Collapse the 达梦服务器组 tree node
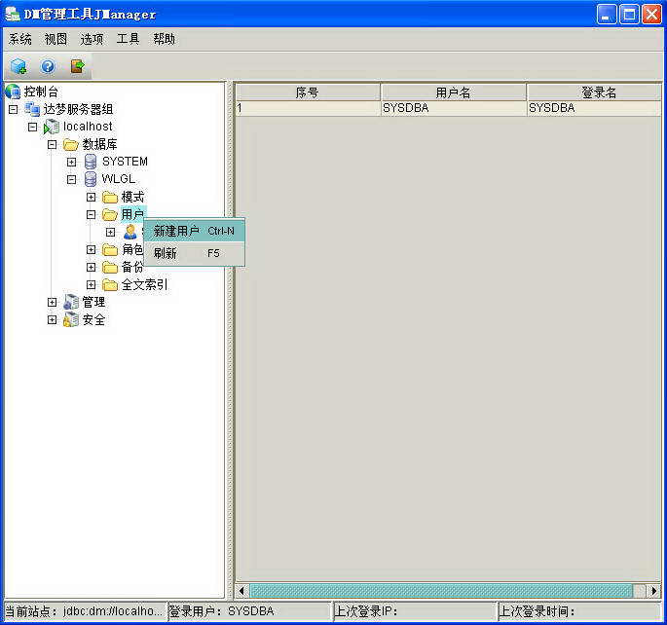Screen dimensions: 667x625 tap(14, 110)
